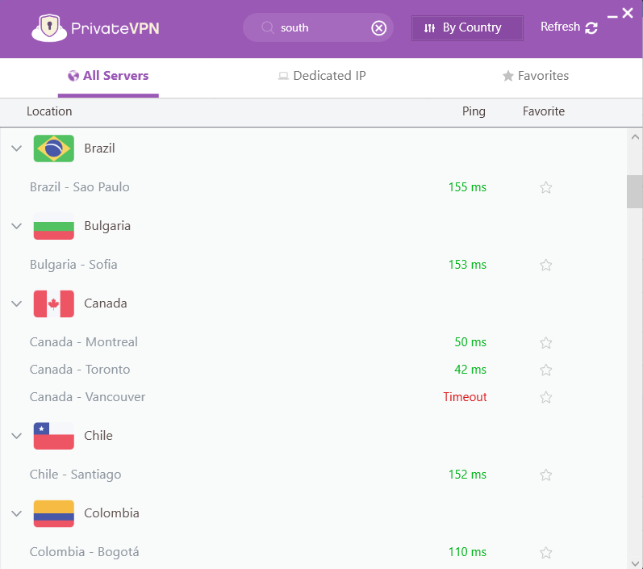The height and width of the screenshot is (569, 643).
Task: Click the Colombia flag icon
Action: tap(54, 513)
